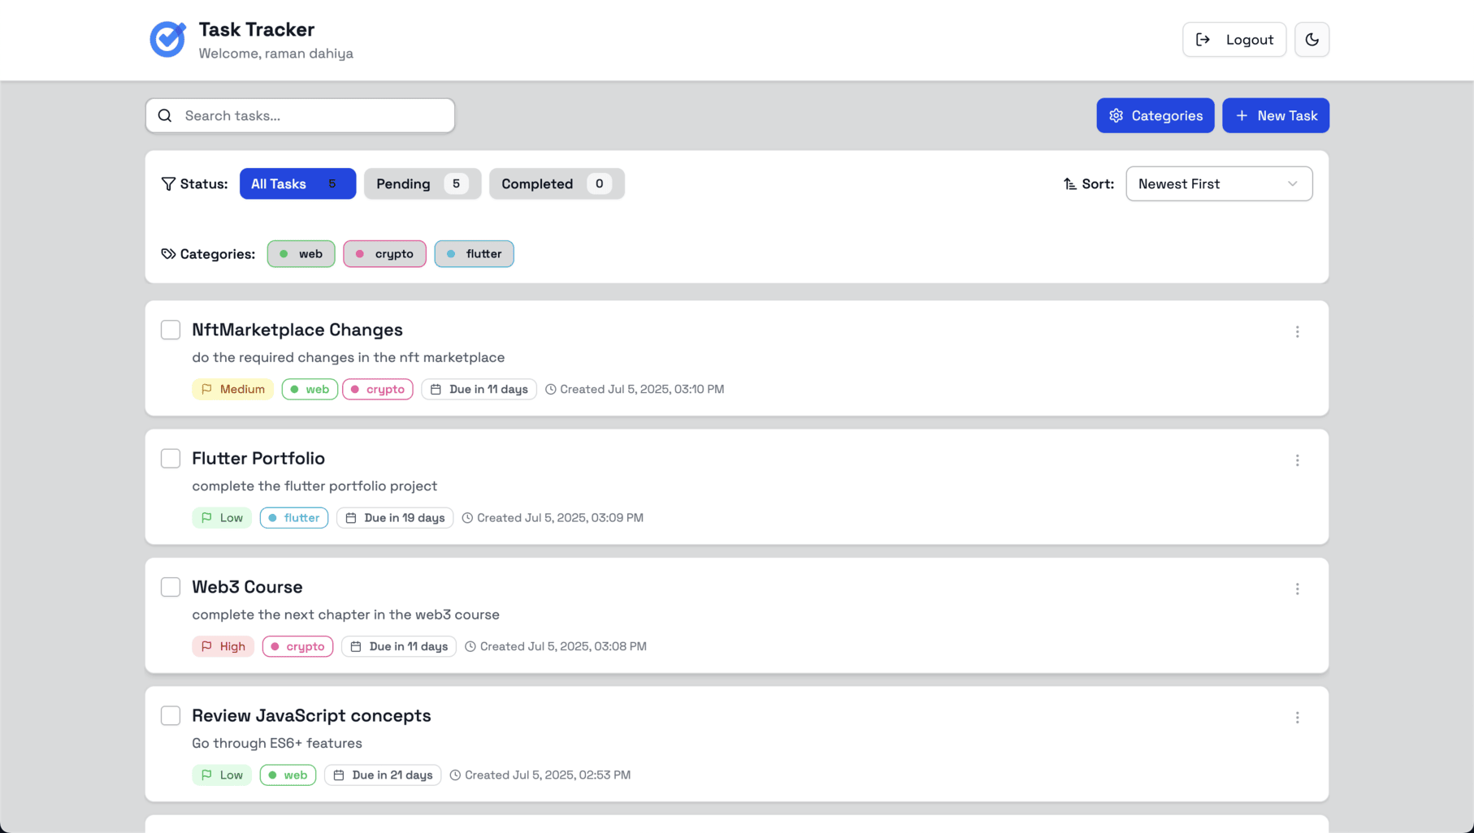
Task: Filter tasks by crypto category
Action: click(384, 254)
